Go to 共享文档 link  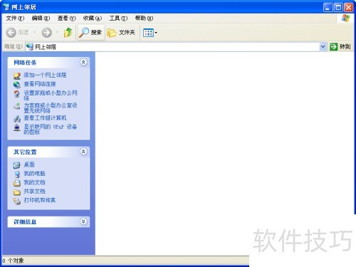click(x=34, y=192)
